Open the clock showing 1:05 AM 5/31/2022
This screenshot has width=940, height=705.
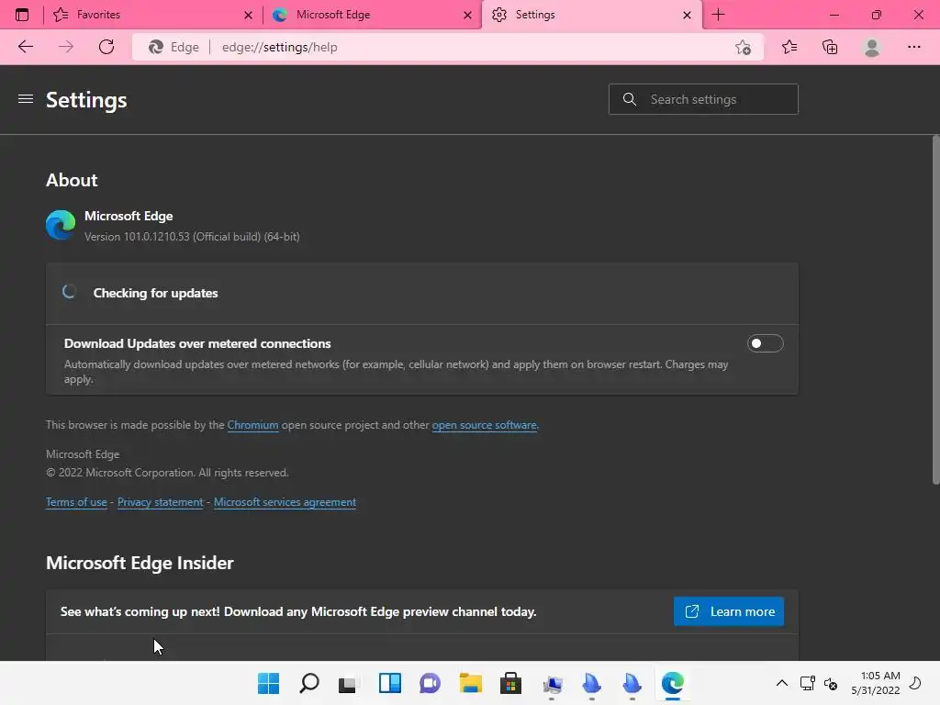pos(876,683)
